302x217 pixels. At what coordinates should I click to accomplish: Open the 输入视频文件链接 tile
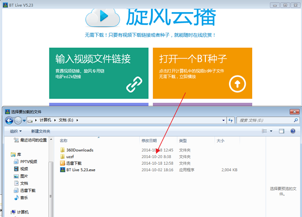coord(99,73)
